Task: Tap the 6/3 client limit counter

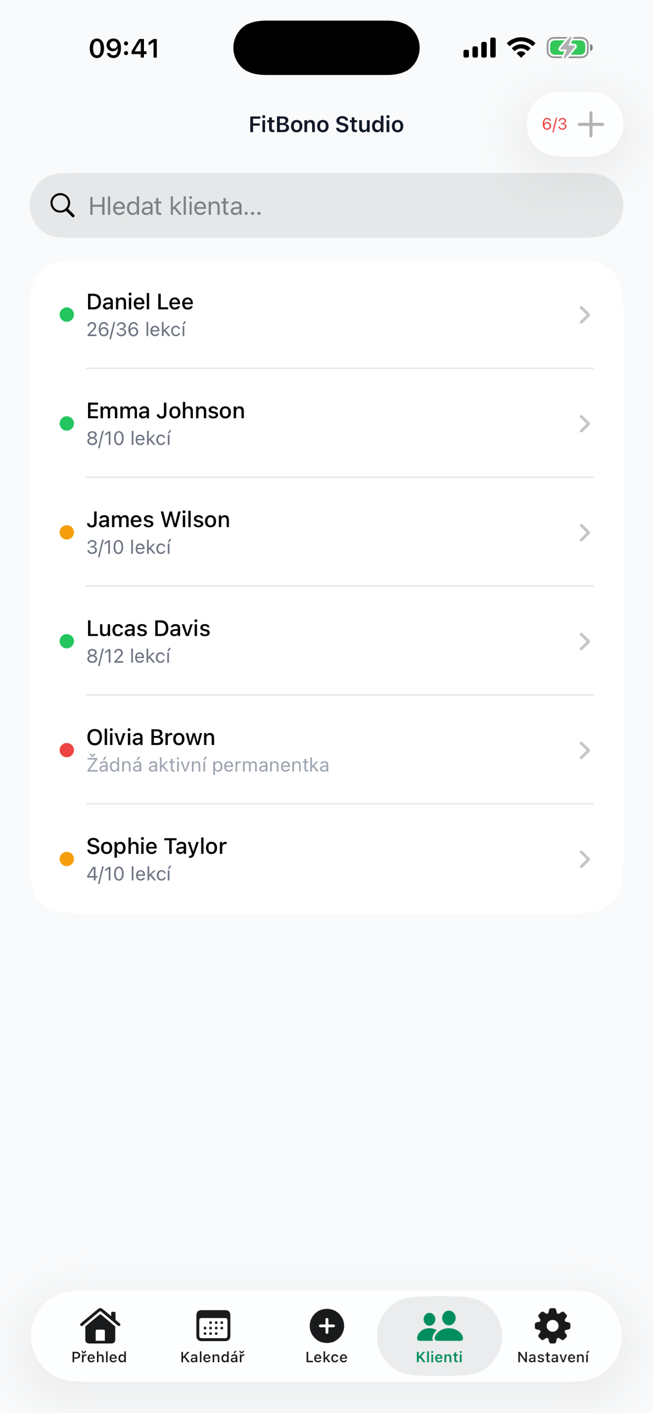Action: click(x=554, y=125)
